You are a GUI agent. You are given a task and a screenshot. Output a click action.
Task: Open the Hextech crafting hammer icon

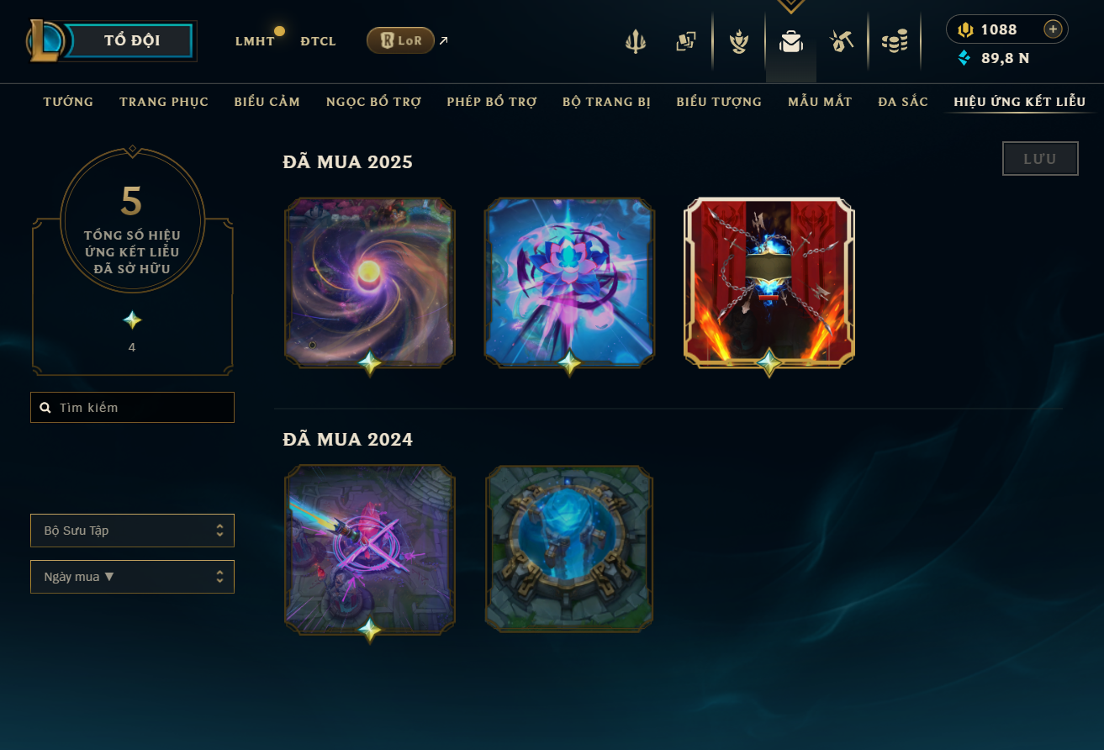pyautogui.click(x=842, y=41)
